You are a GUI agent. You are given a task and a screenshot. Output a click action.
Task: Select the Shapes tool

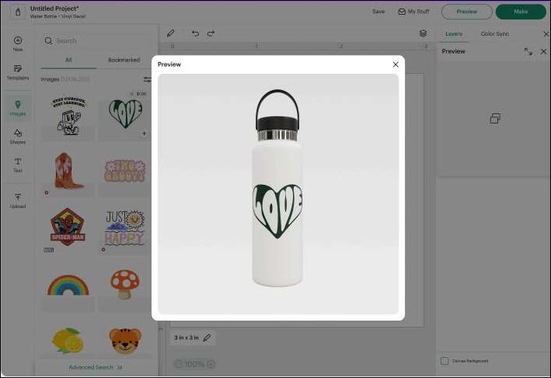click(17, 137)
